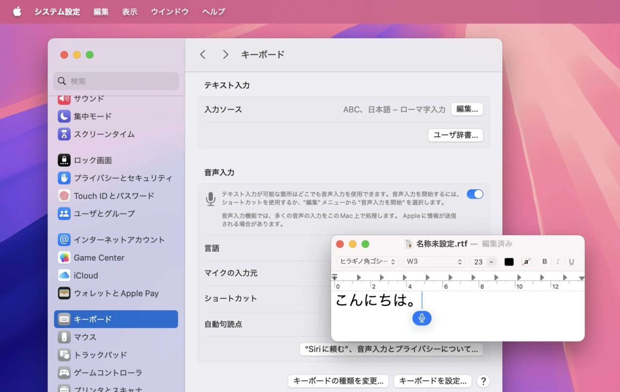
Task: Select 集中モード in the sidebar
Action: coord(93,116)
